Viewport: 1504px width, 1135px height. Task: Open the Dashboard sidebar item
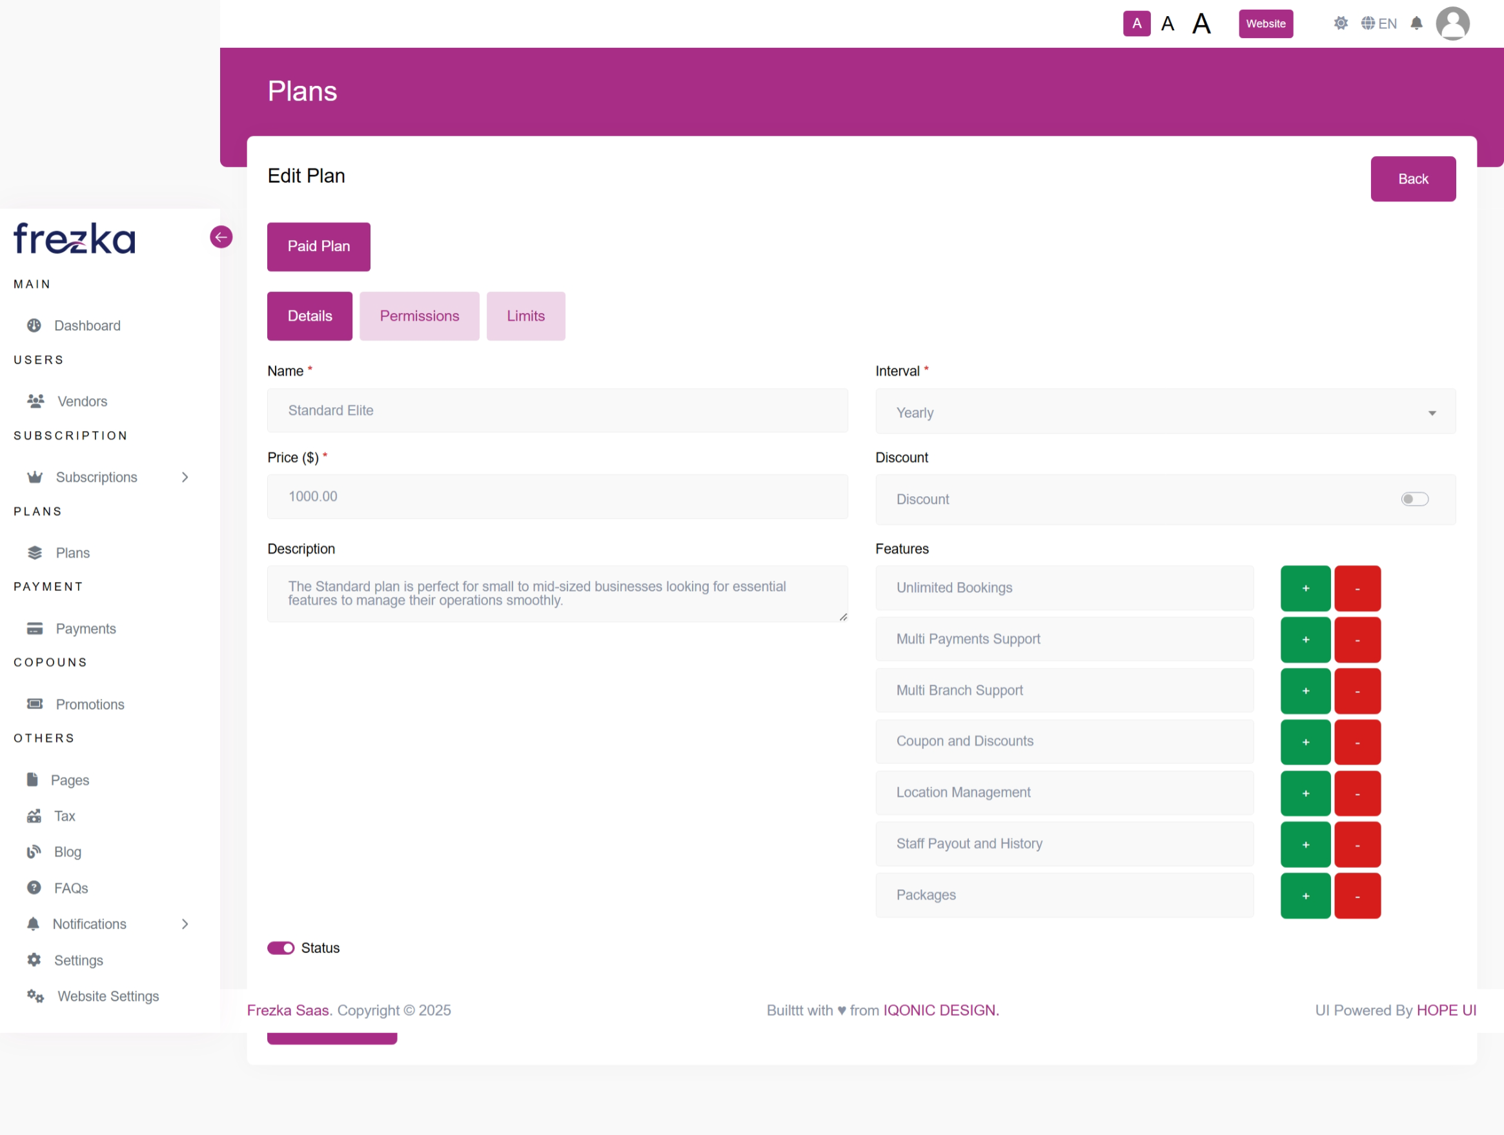[87, 326]
